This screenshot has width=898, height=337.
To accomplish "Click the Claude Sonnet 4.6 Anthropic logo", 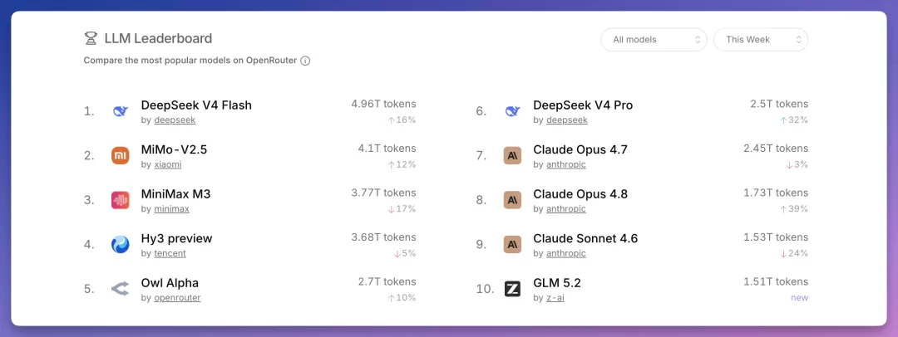I will [x=512, y=244].
